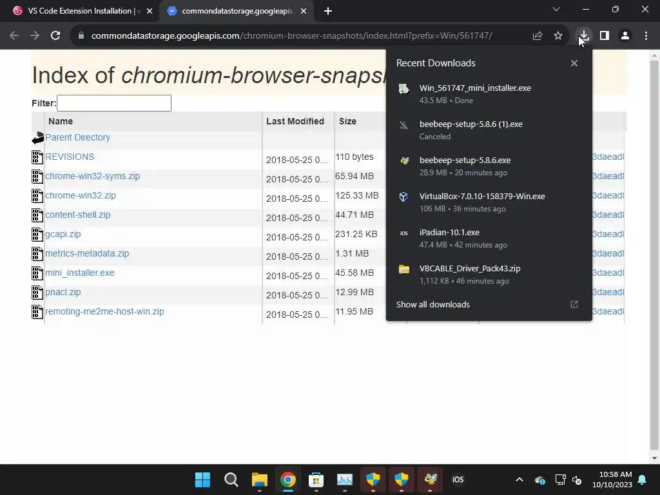The height and width of the screenshot is (495, 660).
Task: Click the iOS iPadian taskbar icon
Action: point(458,480)
